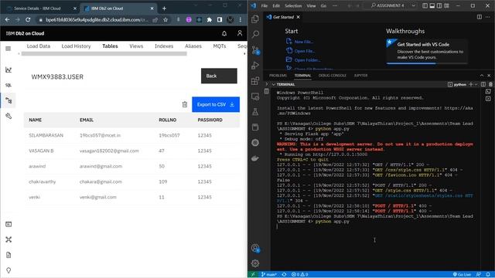Split editor right icon in VS Code

[480, 17]
